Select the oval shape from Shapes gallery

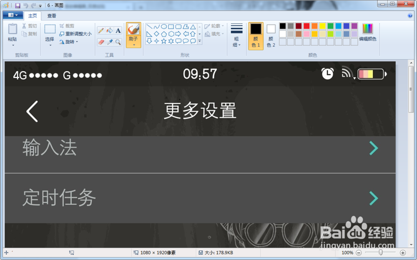pos(164,27)
